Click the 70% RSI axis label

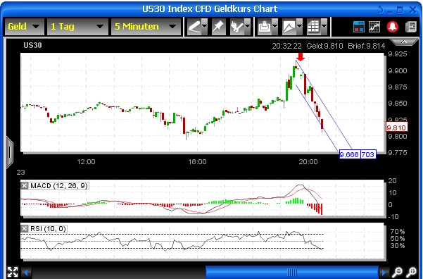click(397, 232)
